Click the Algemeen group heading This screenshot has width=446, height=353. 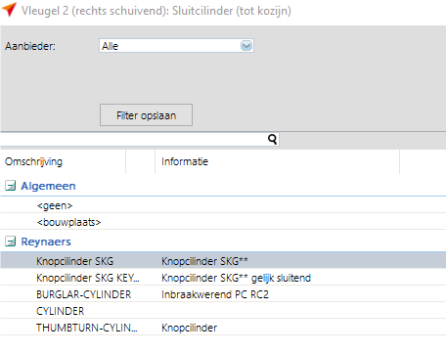click(48, 186)
